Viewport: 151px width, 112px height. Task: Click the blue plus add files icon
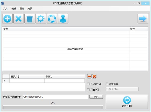point(7,18)
